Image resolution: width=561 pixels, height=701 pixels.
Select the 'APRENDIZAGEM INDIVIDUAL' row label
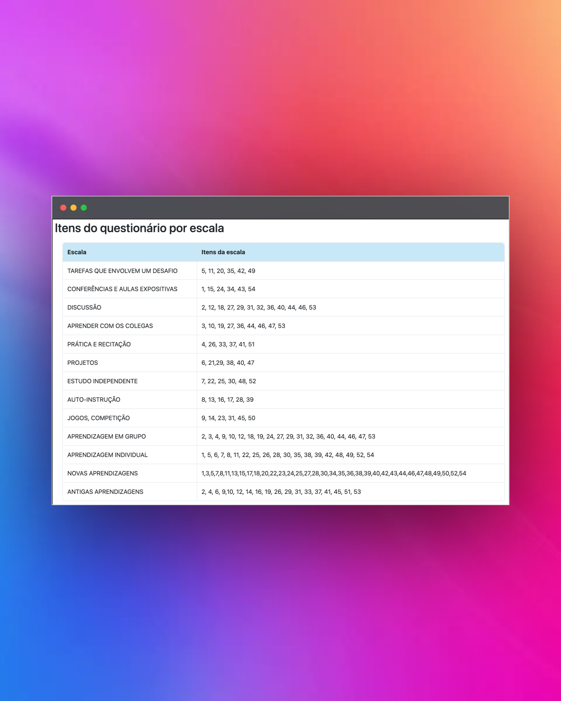tap(107, 455)
